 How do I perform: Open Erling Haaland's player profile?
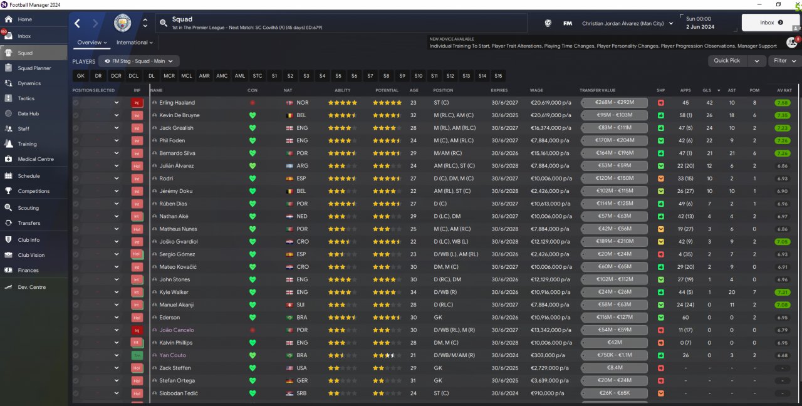tap(177, 103)
